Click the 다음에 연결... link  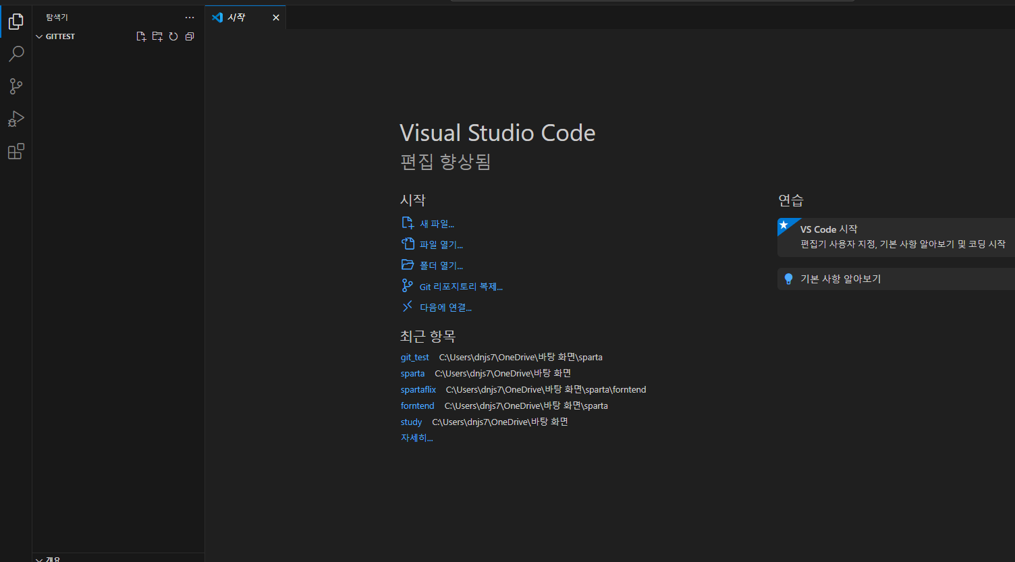[x=445, y=308]
